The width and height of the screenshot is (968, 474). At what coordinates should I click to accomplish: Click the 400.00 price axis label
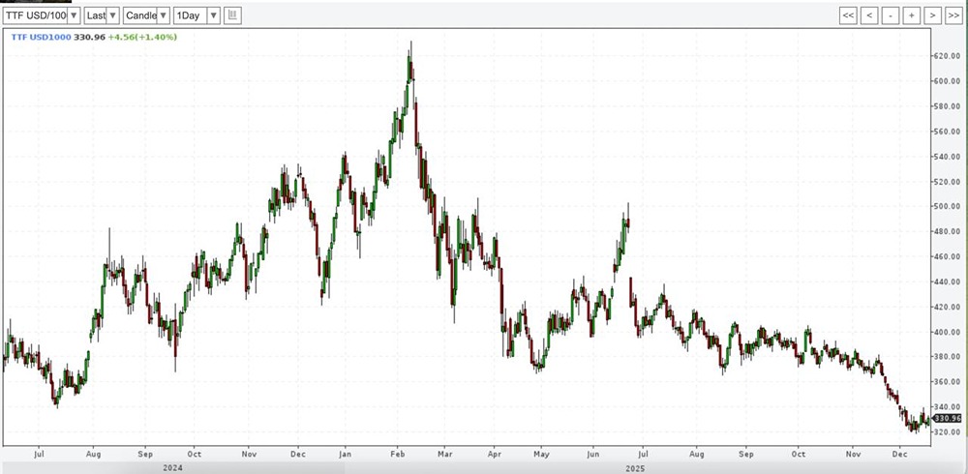coord(948,332)
